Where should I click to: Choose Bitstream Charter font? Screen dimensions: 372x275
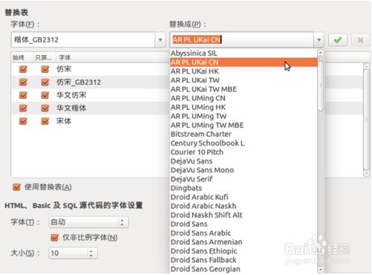tap(244, 134)
